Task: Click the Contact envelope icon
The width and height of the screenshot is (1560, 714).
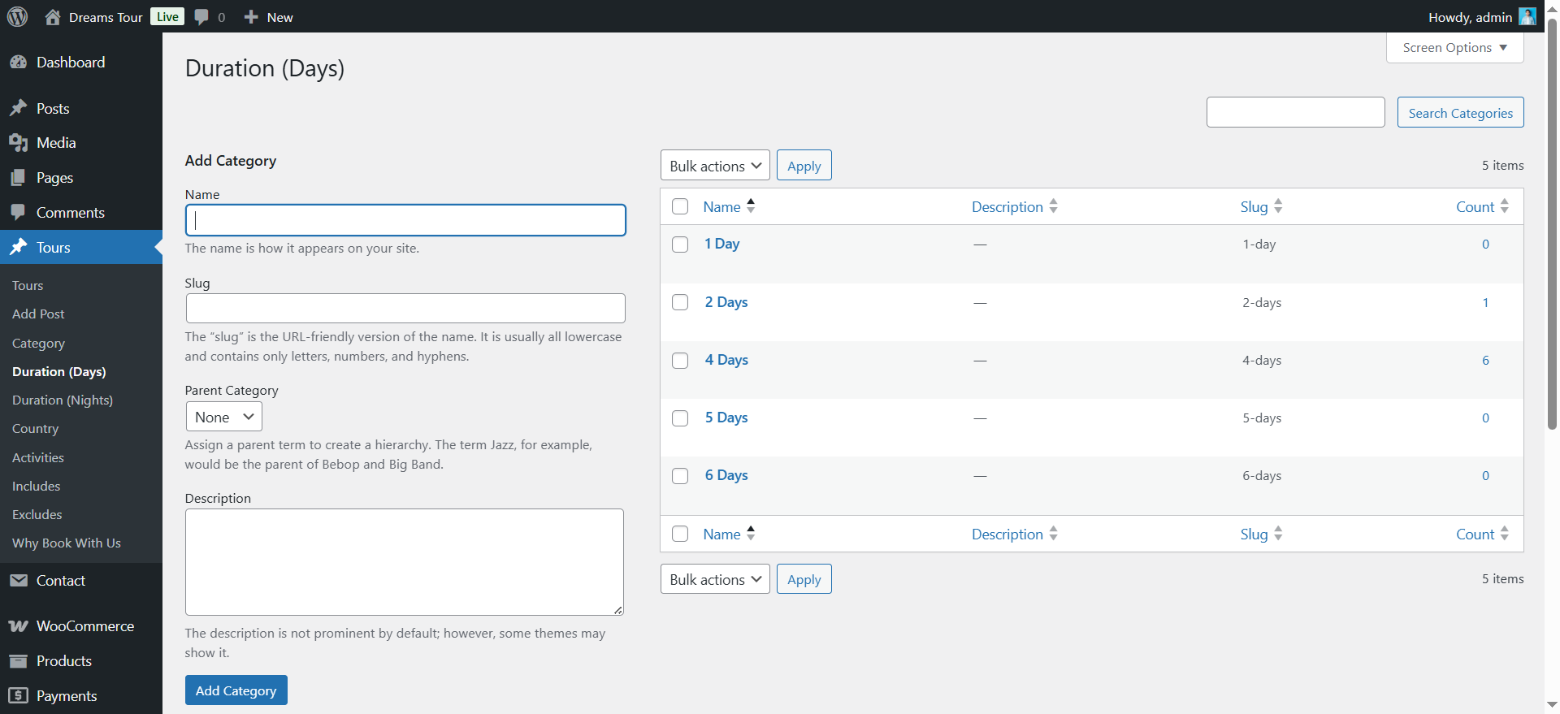Action: 18,581
